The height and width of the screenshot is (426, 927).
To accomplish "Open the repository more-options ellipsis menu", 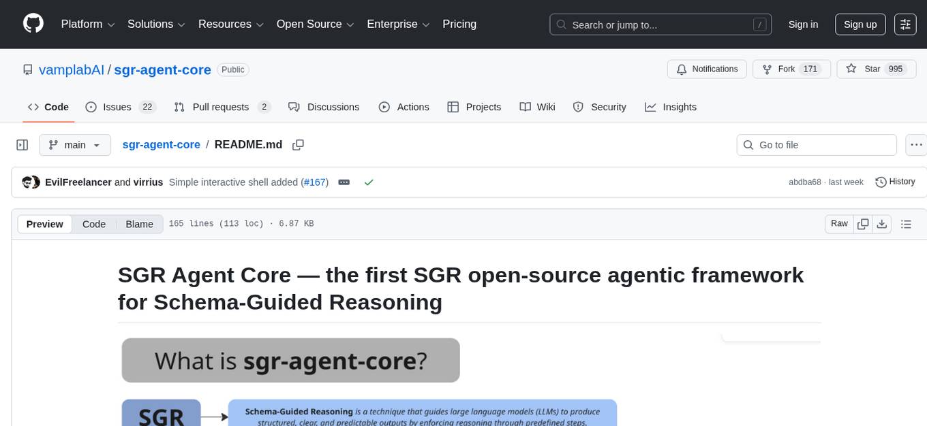I will [x=916, y=144].
